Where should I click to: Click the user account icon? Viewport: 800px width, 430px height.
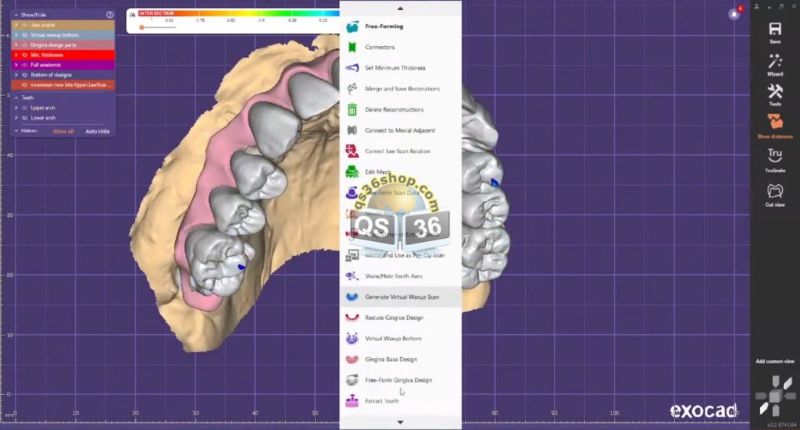(756, 6)
